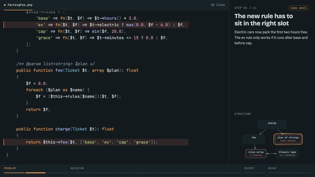Jump to the PROBLEM section label

point(10,168)
